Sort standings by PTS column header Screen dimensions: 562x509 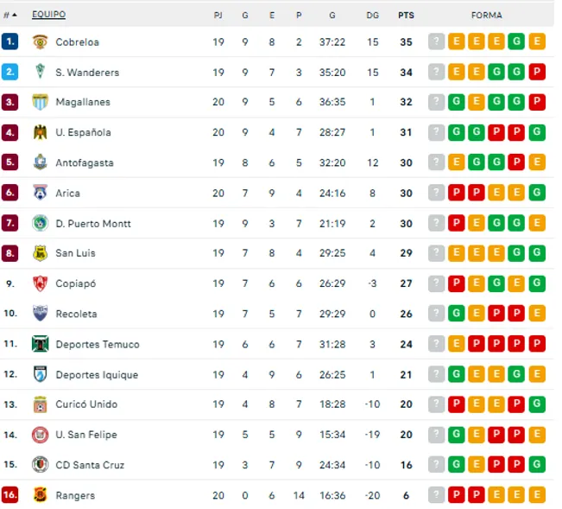(x=406, y=16)
